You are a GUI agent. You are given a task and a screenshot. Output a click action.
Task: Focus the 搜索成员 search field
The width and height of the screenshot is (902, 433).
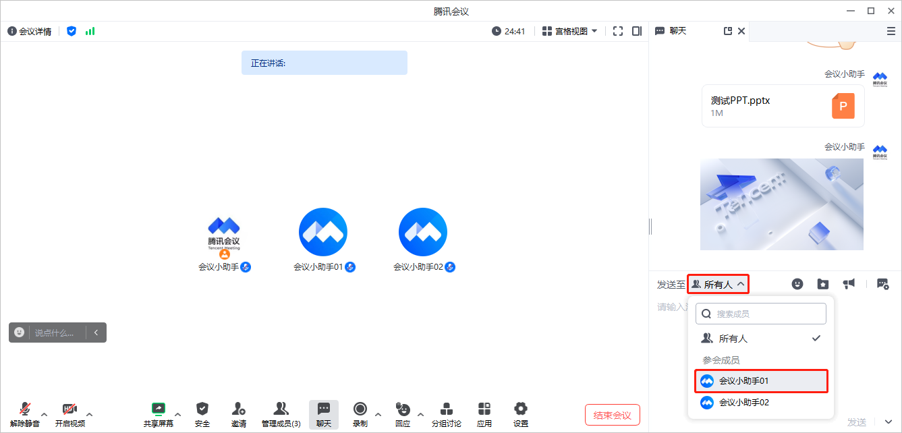coord(761,314)
